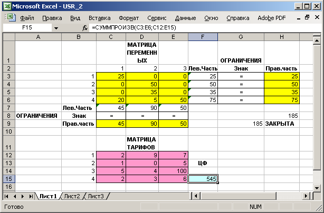Open the Данные menu
The height and width of the screenshot is (213, 324).
click(x=185, y=18)
